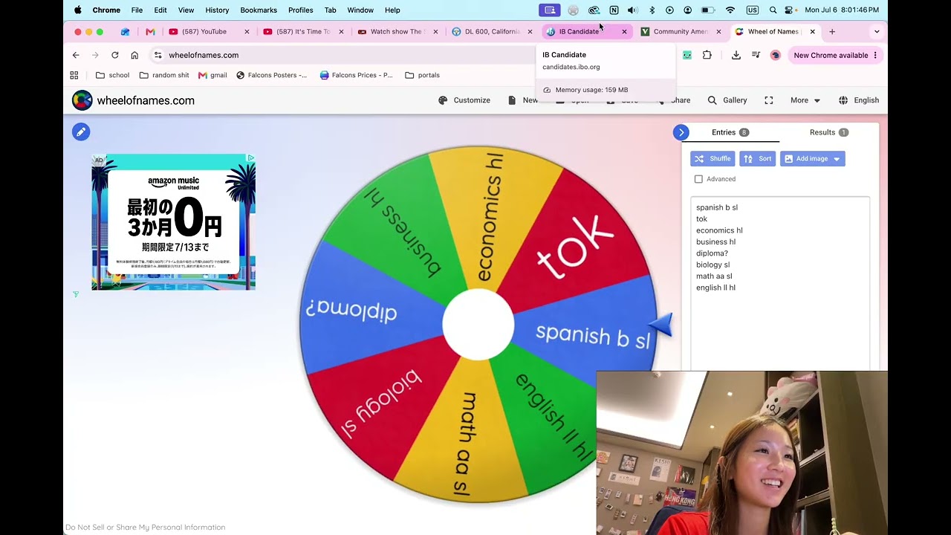Open the school bookmarks folder
Image resolution: width=951 pixels, height=535 pixels.
(113, 75)
